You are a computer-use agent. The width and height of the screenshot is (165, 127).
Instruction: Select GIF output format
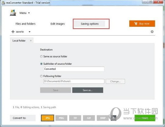click(x=89, y=118)
